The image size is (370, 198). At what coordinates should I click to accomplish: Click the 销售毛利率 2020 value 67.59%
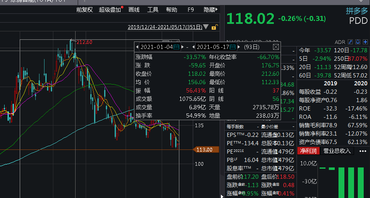[357, 125]
